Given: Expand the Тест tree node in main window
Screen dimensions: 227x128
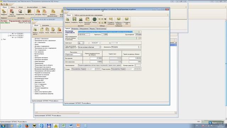Looking at the screenshot, I should [x=2, y=39].
